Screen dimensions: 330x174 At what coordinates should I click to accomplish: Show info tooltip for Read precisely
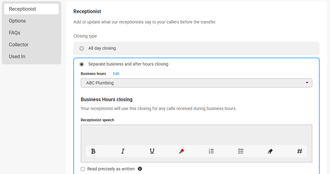(x=140, y=169)
